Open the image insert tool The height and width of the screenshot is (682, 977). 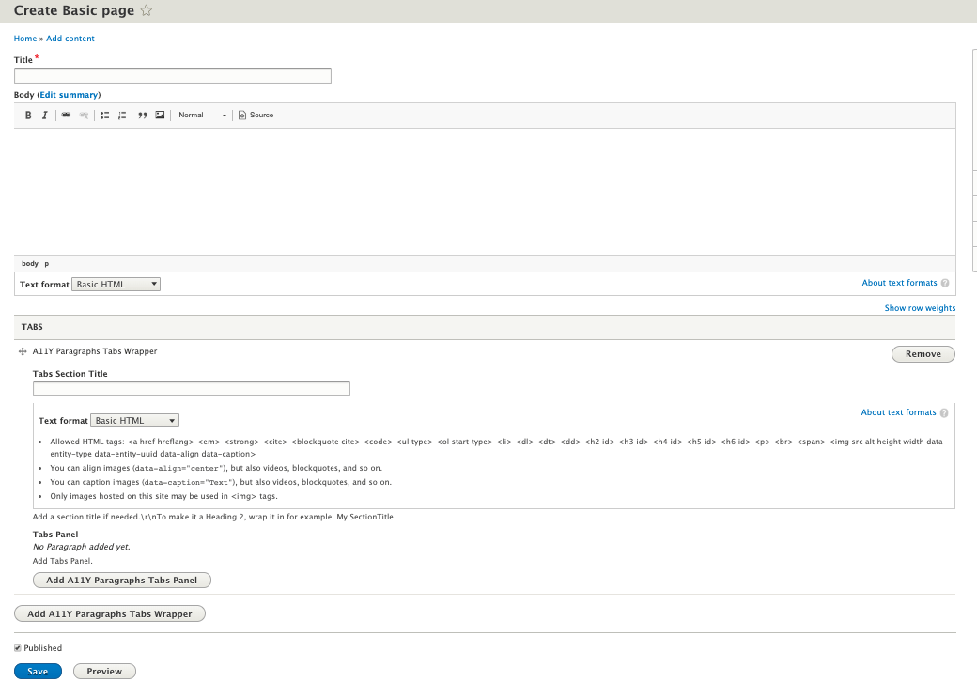coord(160,115)
